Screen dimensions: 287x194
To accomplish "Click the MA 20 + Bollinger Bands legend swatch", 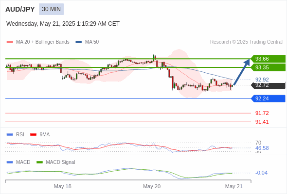I will coord(10,42).
